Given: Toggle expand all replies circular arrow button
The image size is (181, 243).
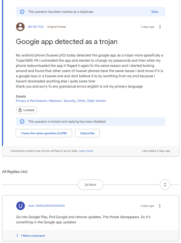Looking at the screenshot, I should coord(165,185).
